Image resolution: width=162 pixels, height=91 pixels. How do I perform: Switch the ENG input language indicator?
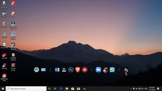[146, 89]
